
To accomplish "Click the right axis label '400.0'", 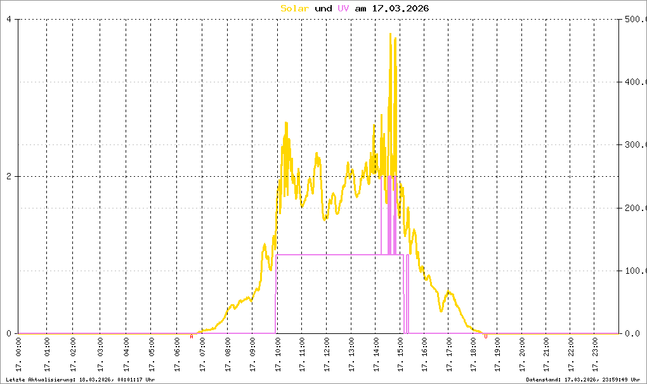I will click(x=636, y=82).
